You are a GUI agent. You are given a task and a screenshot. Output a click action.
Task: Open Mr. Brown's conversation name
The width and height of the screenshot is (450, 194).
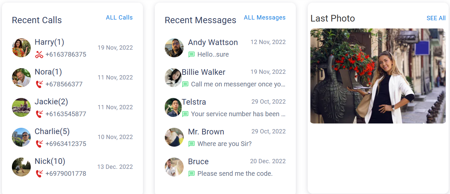[206, 132]
